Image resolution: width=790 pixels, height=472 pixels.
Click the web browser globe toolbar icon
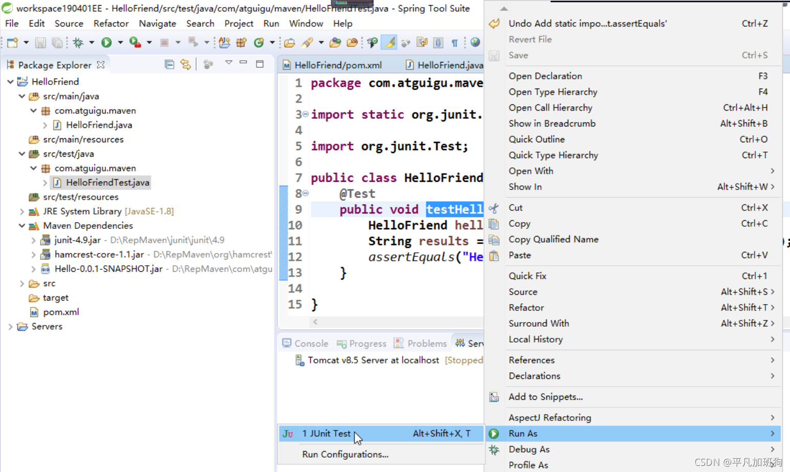coord(475,42)
